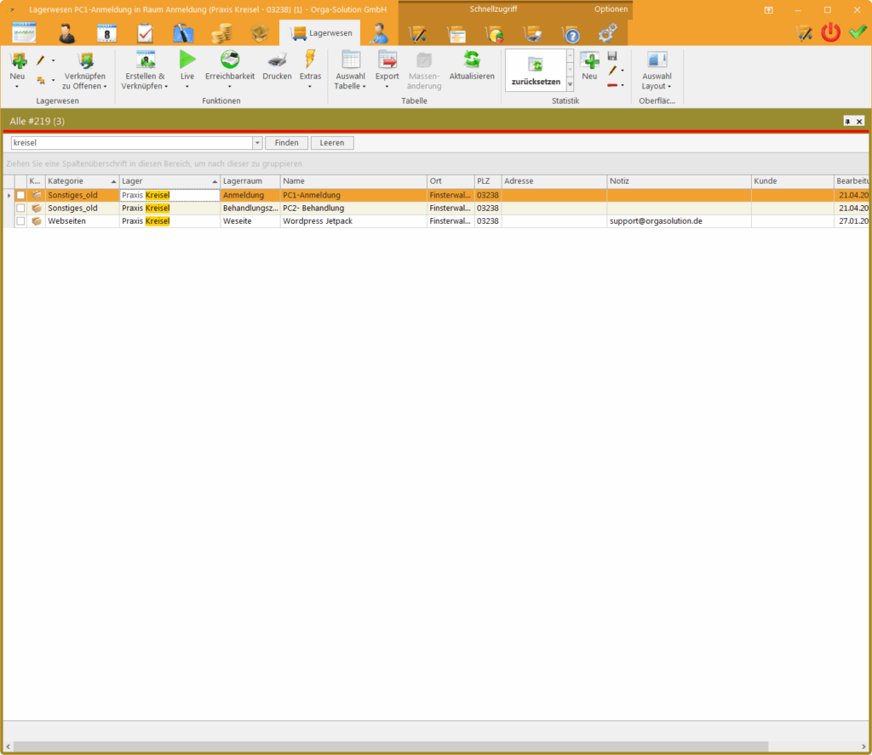Open Erstellen & Verknüpfen dropdown

pyautogui.click(x=145, y=81)
